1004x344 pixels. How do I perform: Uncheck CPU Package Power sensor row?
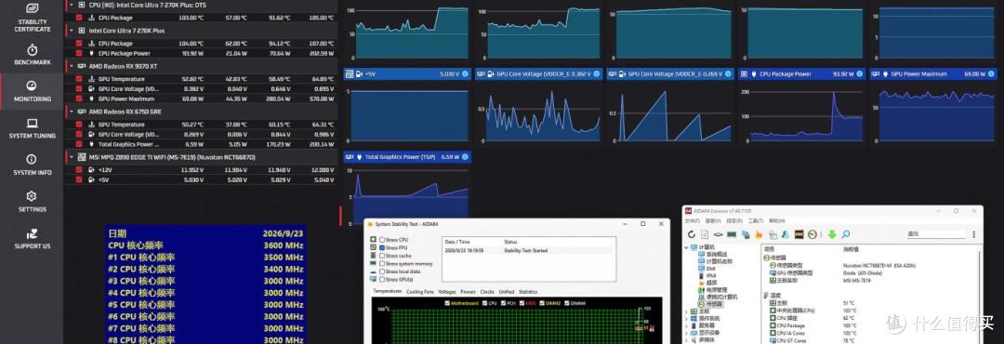point(79,53)
